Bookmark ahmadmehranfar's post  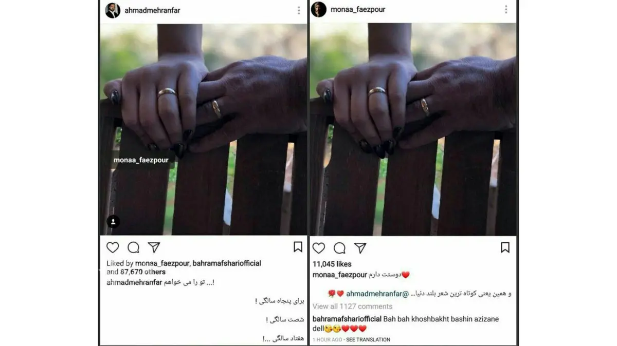tap(298, 247)
